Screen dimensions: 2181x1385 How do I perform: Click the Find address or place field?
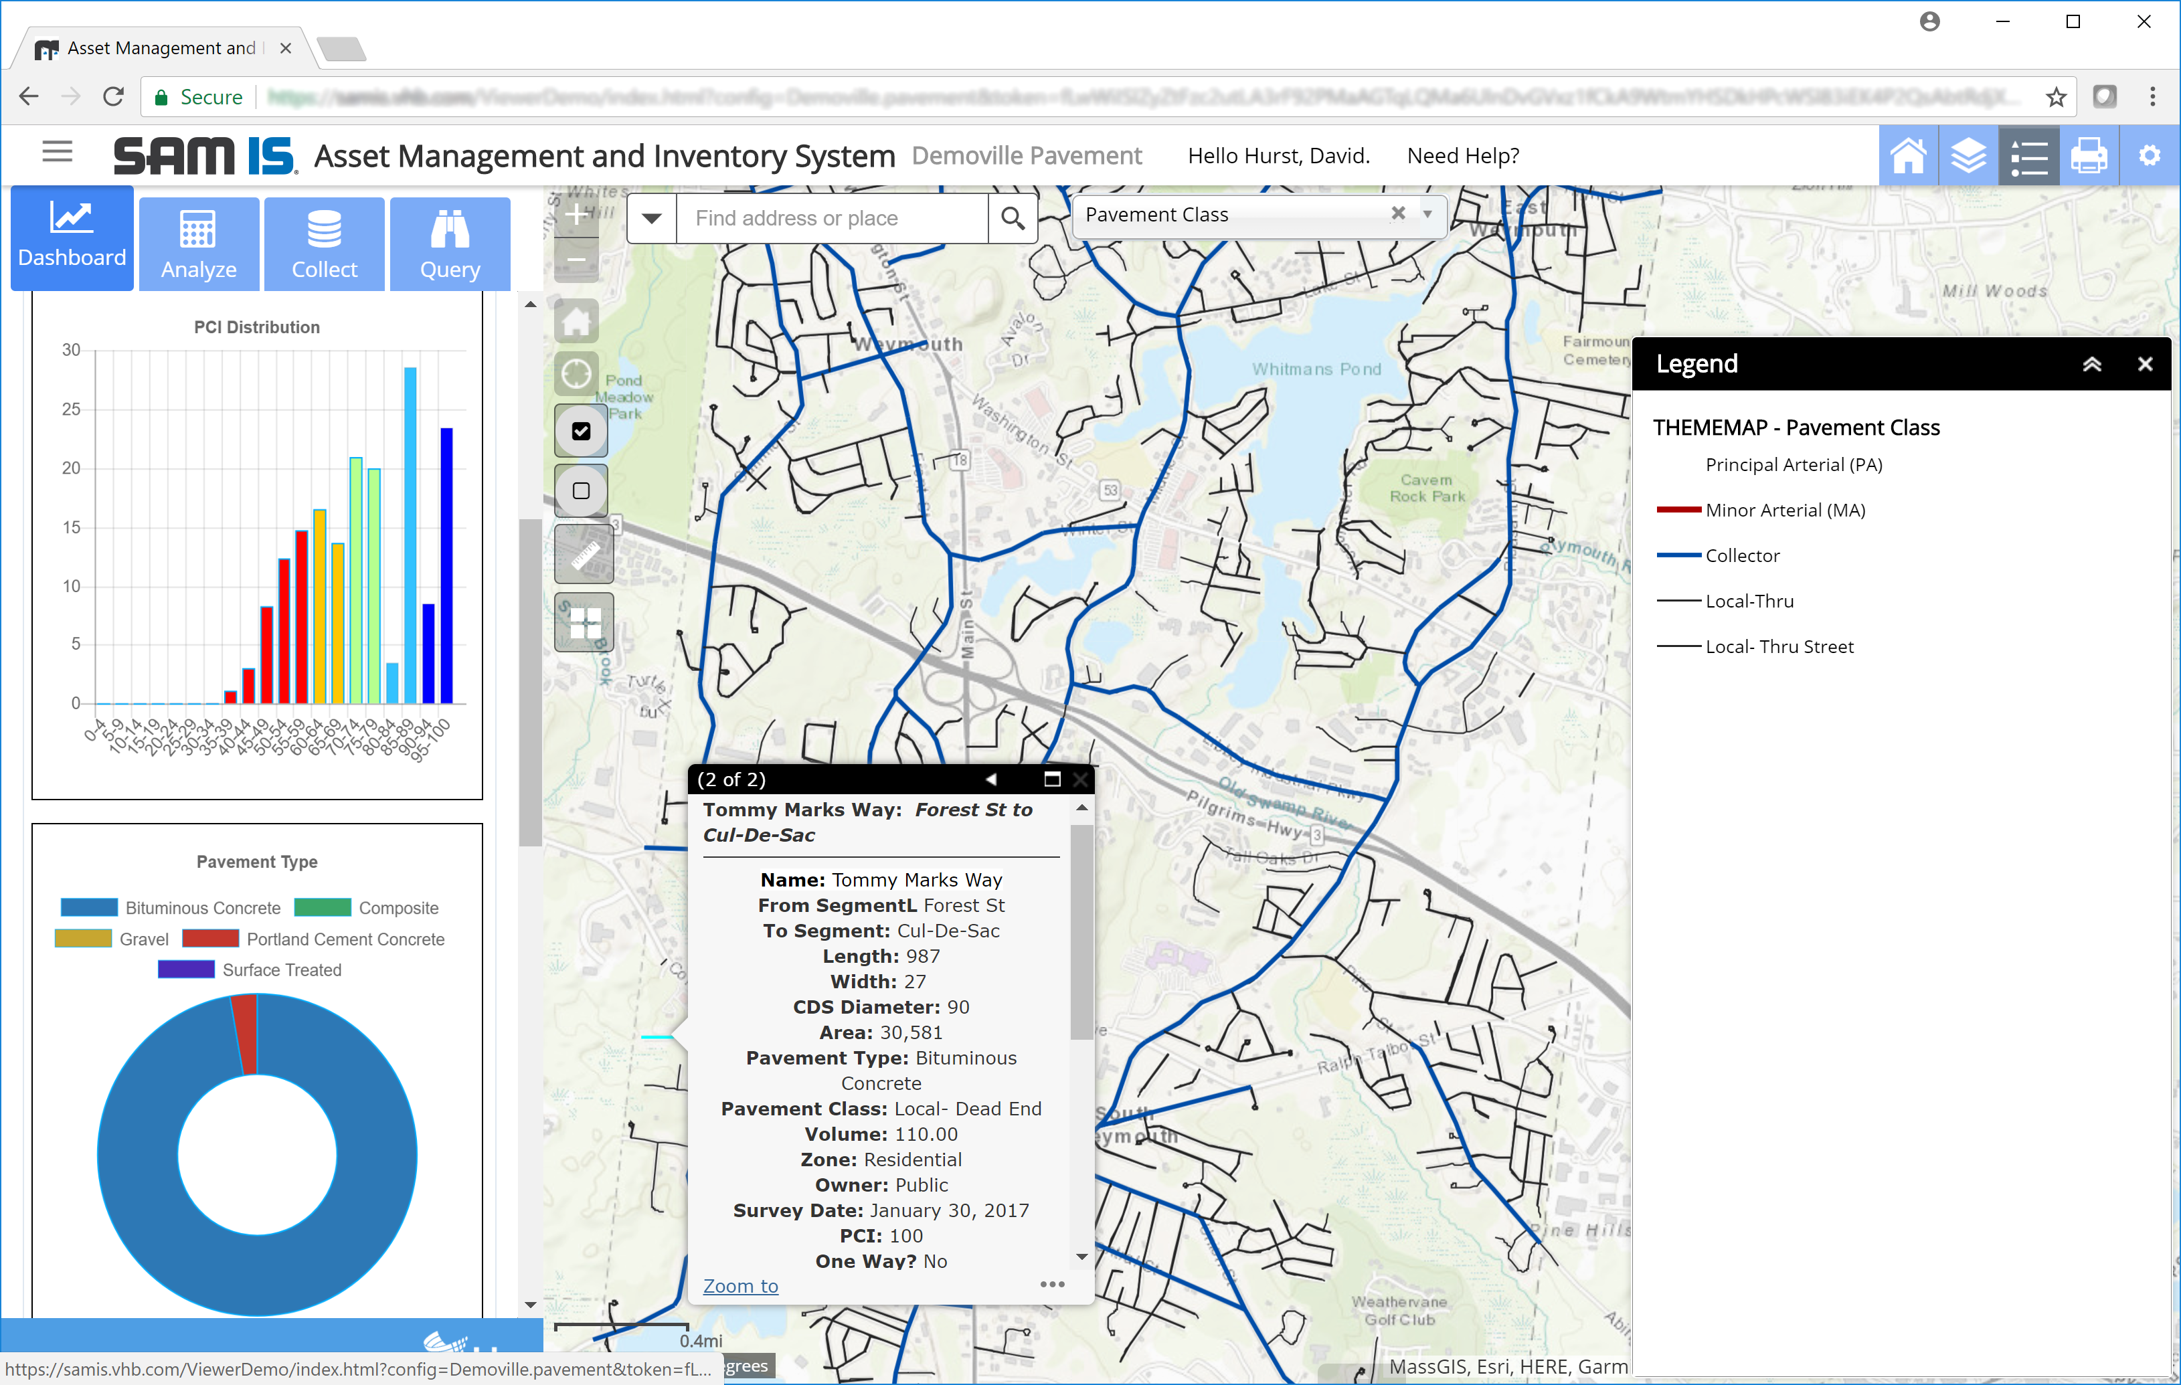point(831,218)
